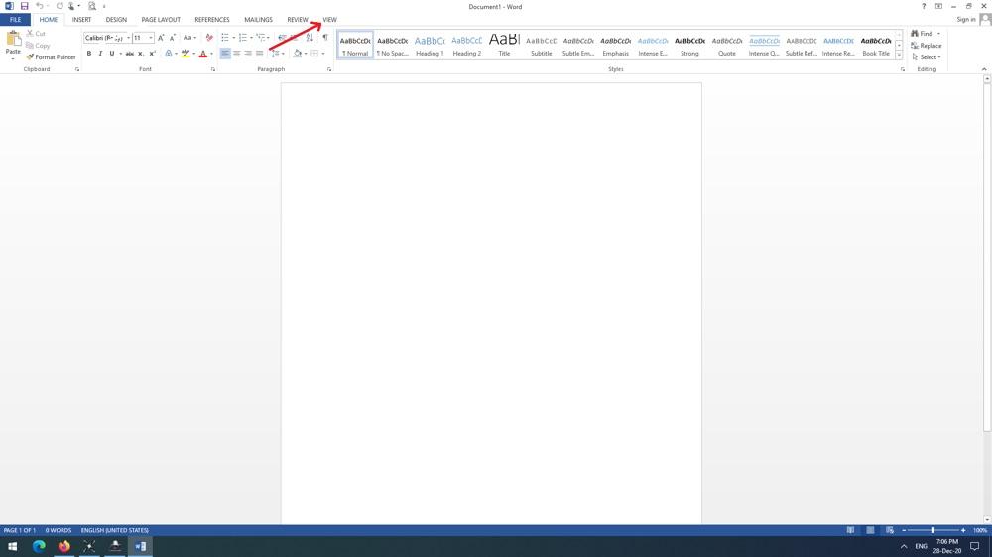Viewport: 992px width, 557px height.
Task: Toggle Bold formatting
Action: 89,54
